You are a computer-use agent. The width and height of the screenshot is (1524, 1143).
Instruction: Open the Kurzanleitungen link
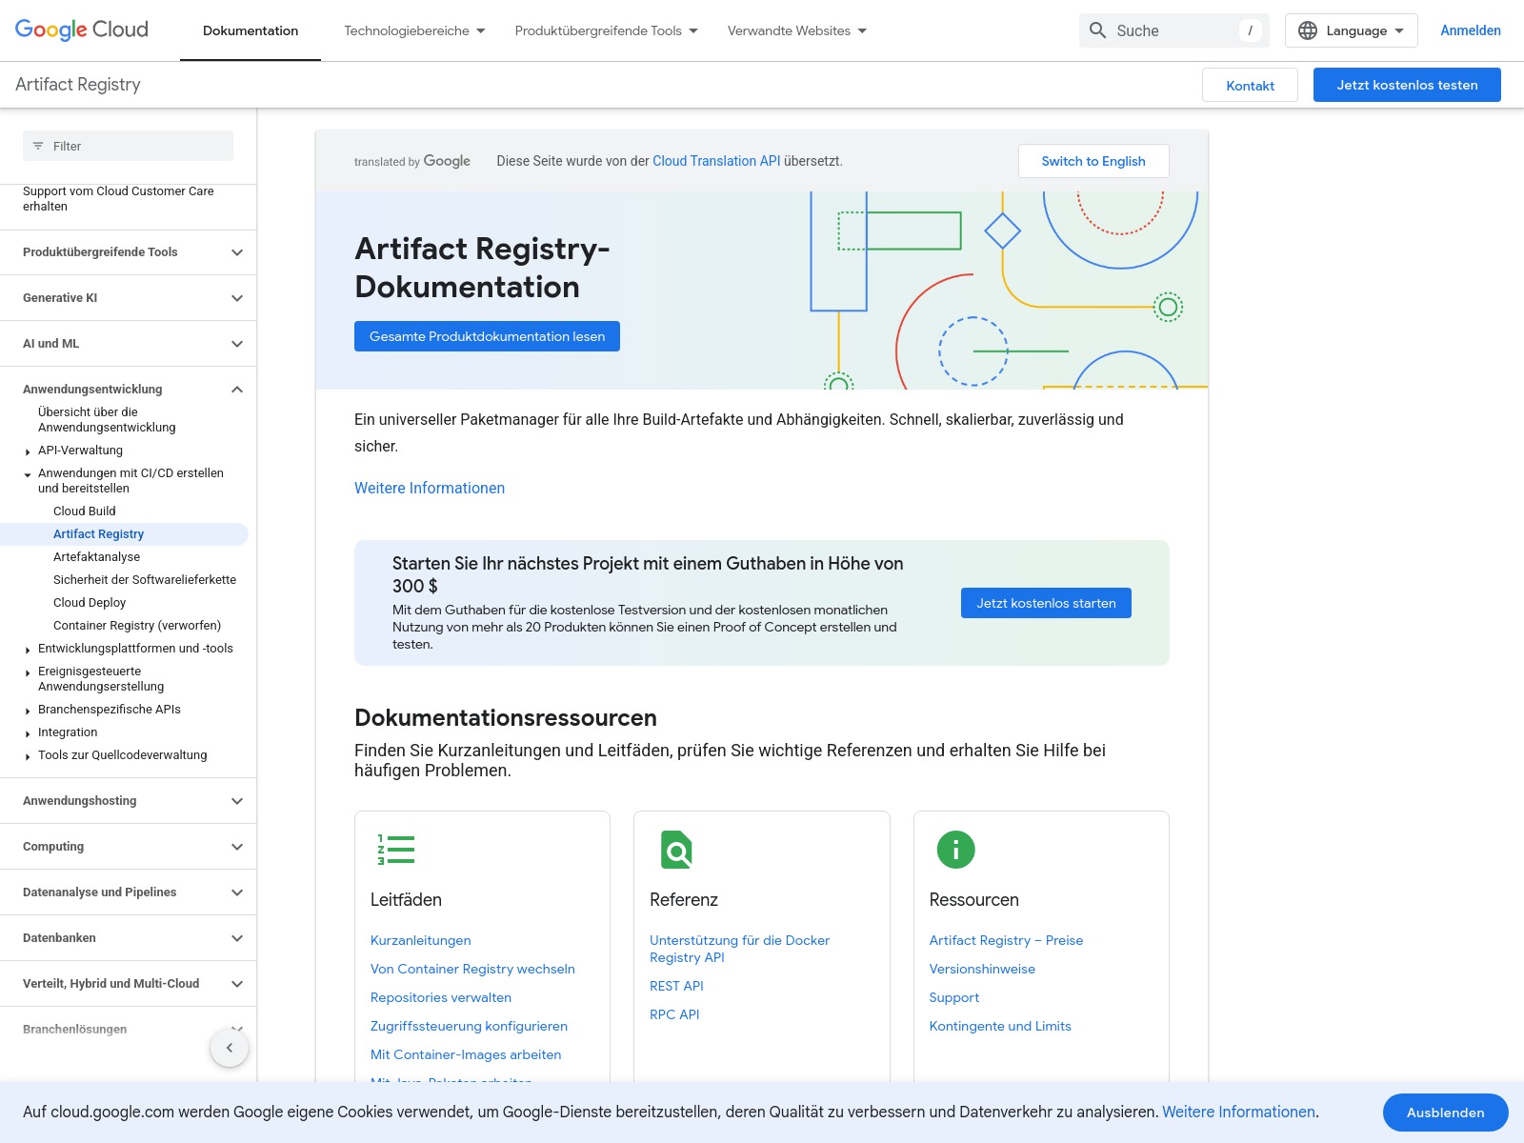click(x=420, y=940)
